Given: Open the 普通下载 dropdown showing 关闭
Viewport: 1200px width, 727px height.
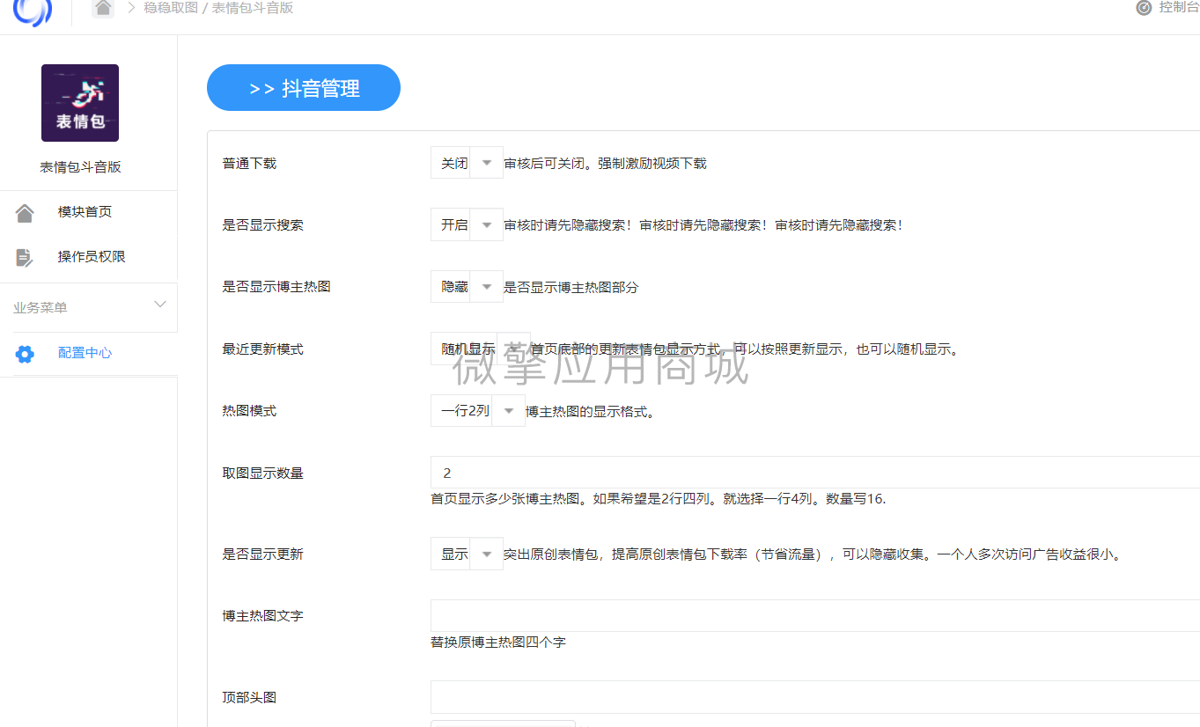Looking at the screenshot, I should pos(467,163).
